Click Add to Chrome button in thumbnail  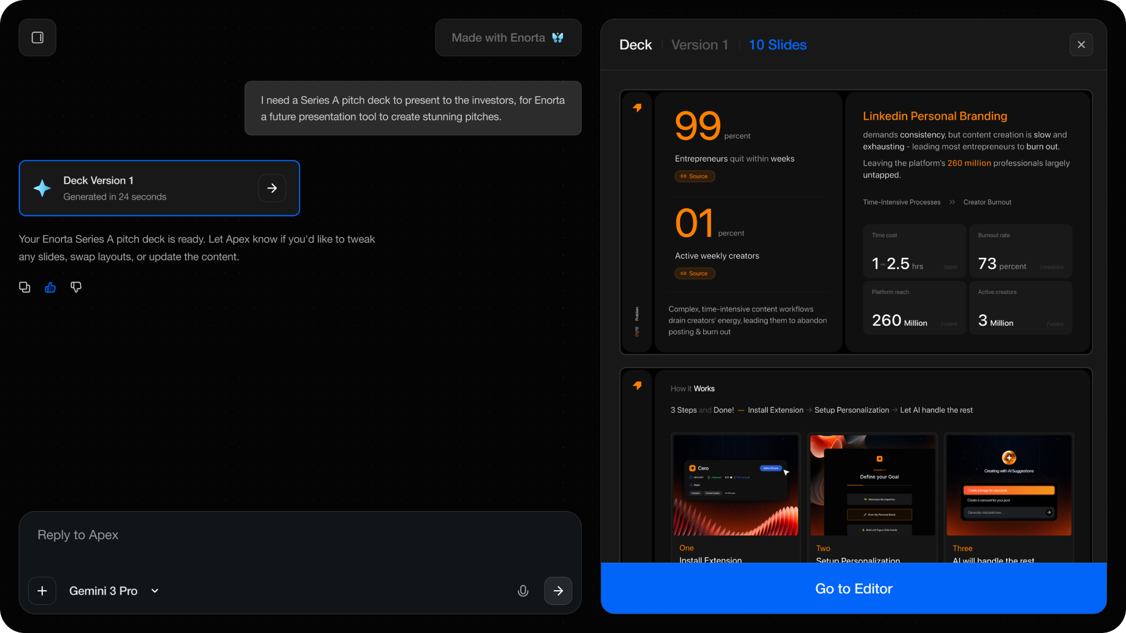click(x=770, y=468)
